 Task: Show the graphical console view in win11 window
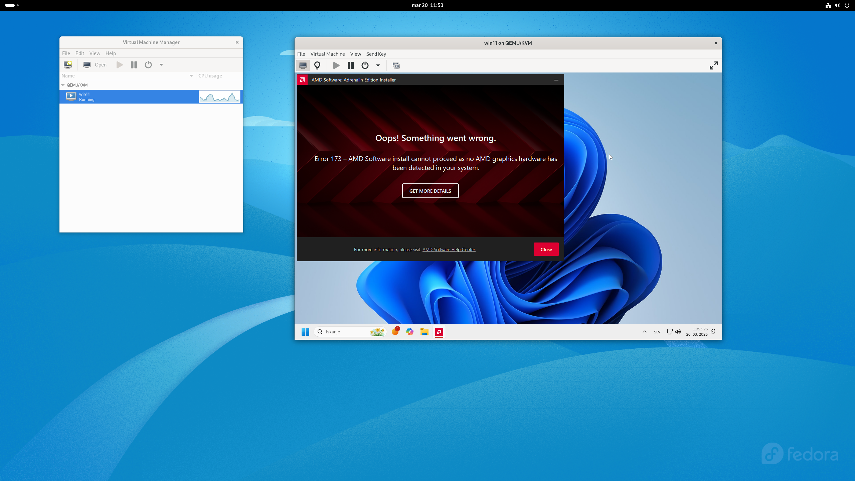click(x=303, y=65)
